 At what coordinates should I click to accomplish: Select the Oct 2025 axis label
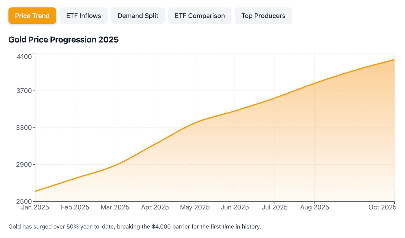(382, 207)
